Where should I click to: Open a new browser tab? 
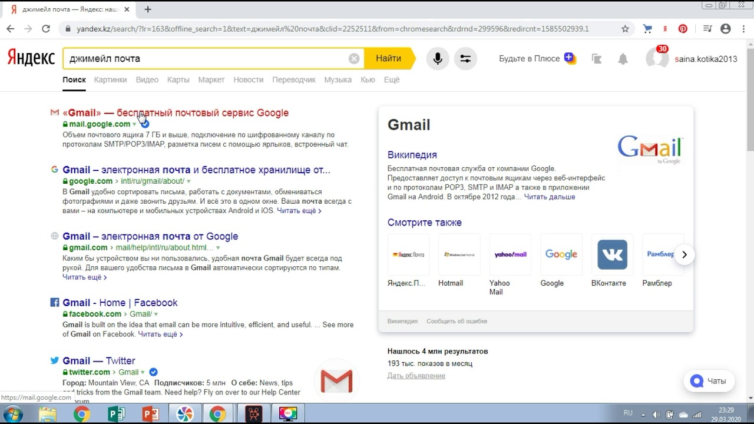(148, 9)
